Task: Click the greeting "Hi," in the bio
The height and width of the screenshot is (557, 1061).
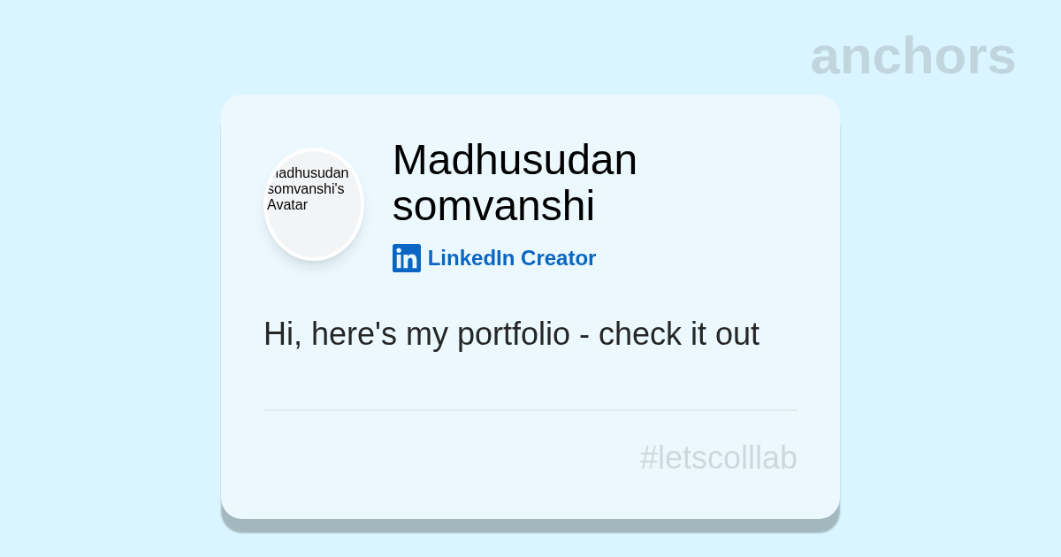Action: pos(282,334)
